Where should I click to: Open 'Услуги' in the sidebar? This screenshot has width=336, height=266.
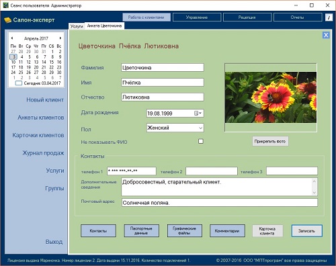[x=55, y=171]
